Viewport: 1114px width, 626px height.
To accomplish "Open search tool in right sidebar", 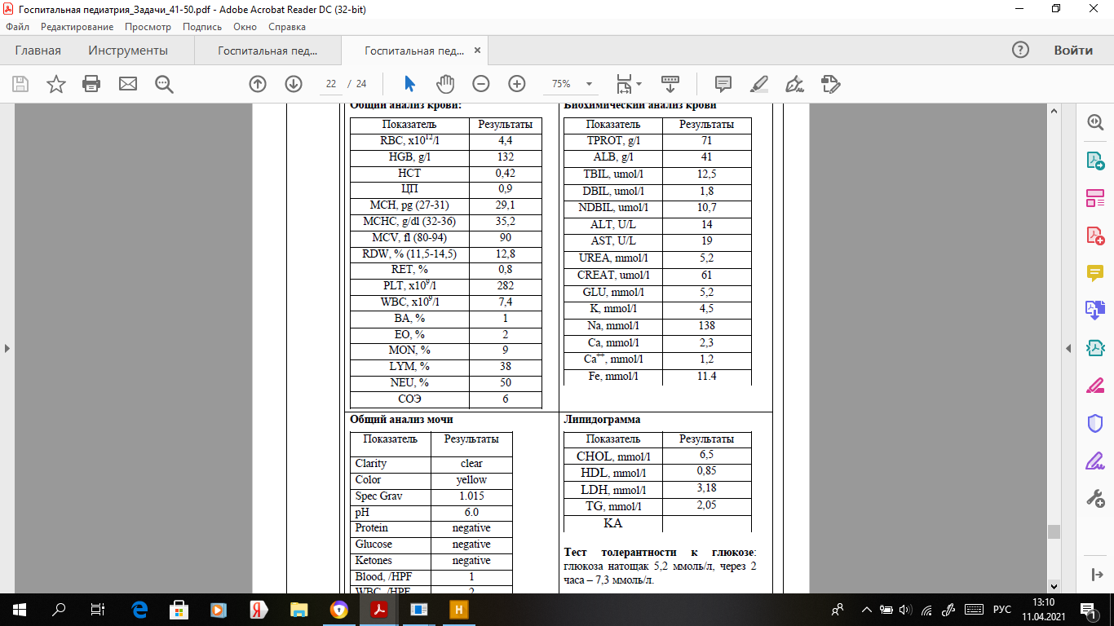I will coord(1094,122).
